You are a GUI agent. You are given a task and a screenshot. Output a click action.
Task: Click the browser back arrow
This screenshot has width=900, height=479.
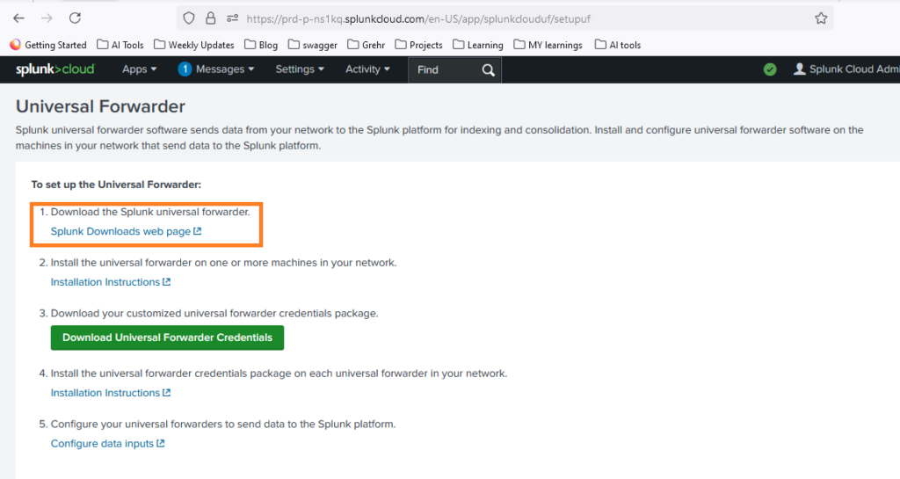click(x=19, y=18)
